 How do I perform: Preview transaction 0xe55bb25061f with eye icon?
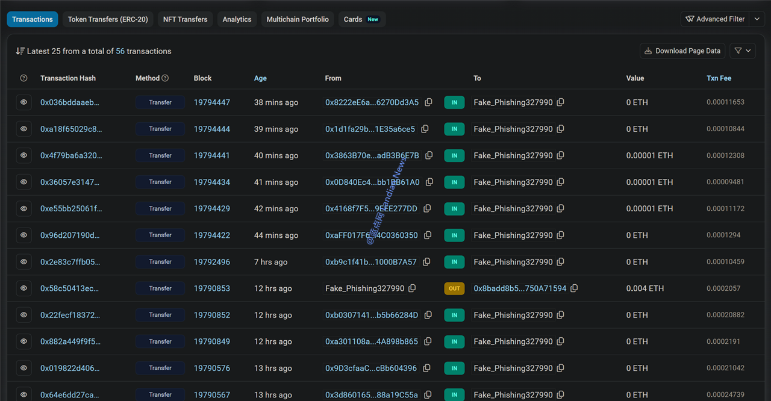pos(23,208)
